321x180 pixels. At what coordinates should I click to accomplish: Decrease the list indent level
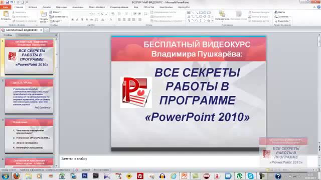point(135,13)
